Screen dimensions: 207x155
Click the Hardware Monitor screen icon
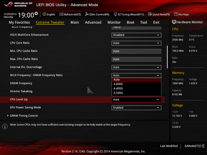click(x=174, y=22)
